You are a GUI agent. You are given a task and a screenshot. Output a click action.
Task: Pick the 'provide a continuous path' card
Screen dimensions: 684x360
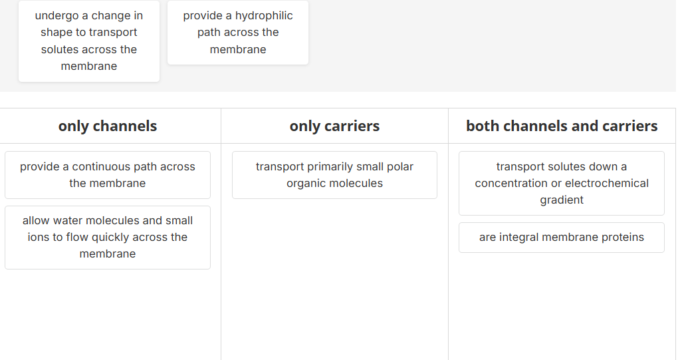click(108, 175)
